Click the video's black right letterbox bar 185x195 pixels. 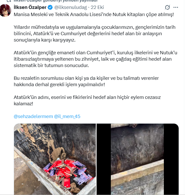click(171, 159)
